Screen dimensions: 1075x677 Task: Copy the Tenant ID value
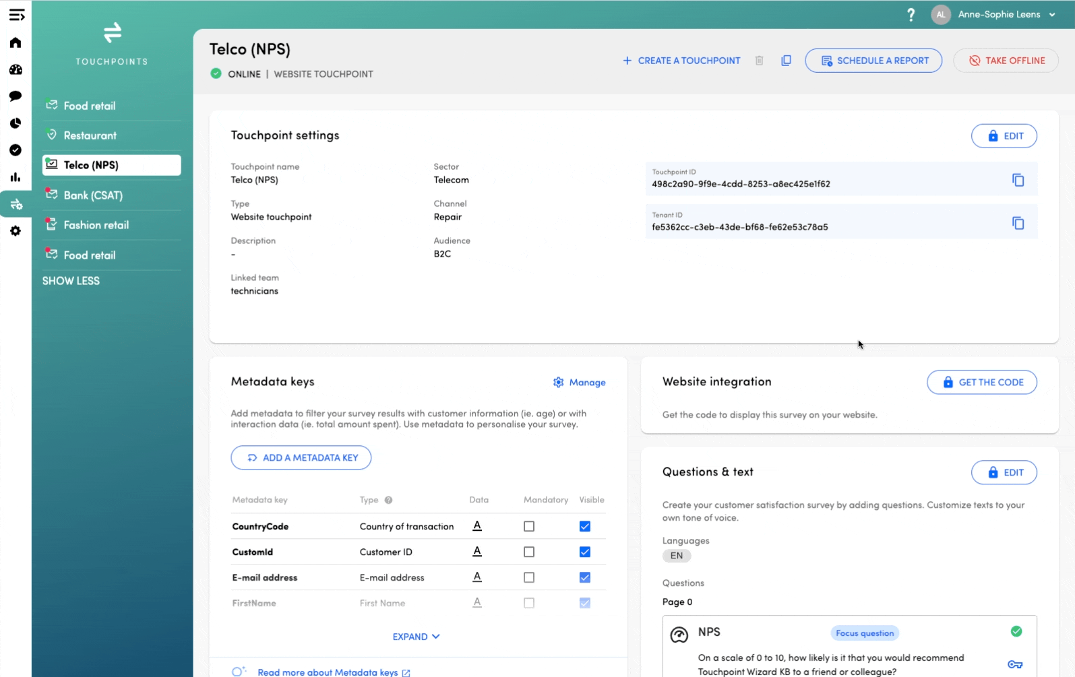[x=1018, y=223]
